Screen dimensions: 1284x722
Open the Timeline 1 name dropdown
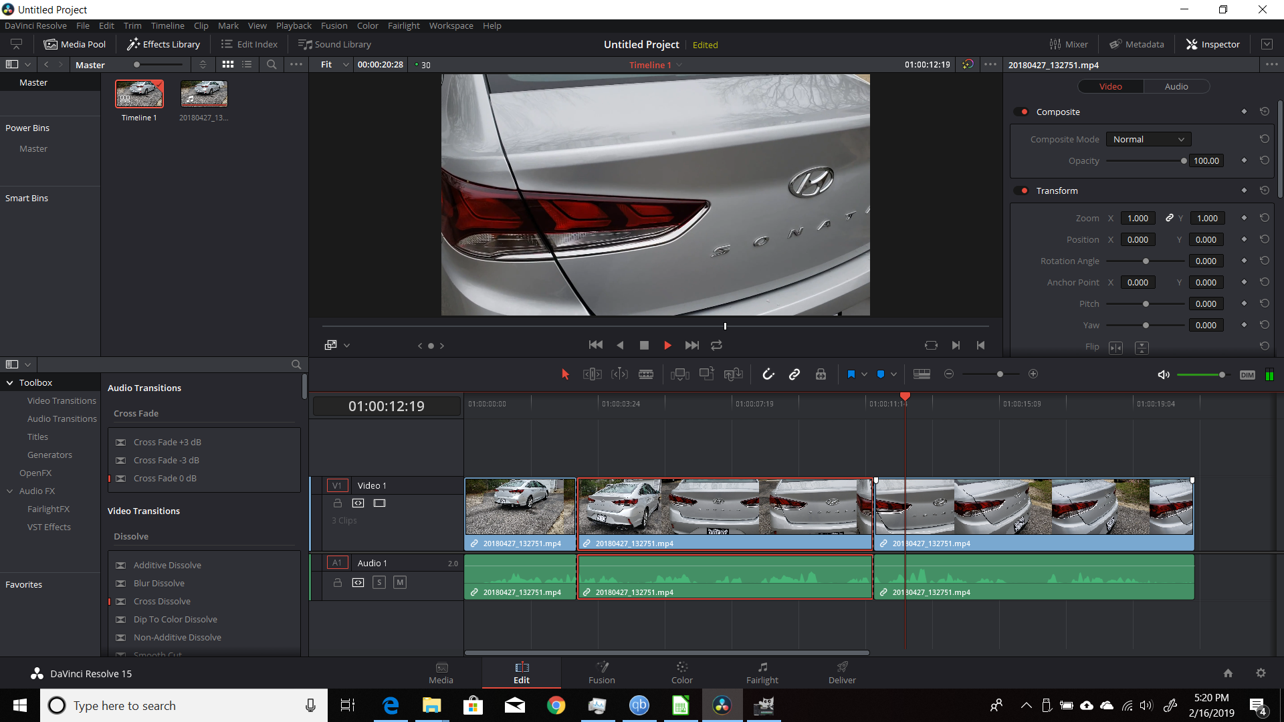click(679, 65)
